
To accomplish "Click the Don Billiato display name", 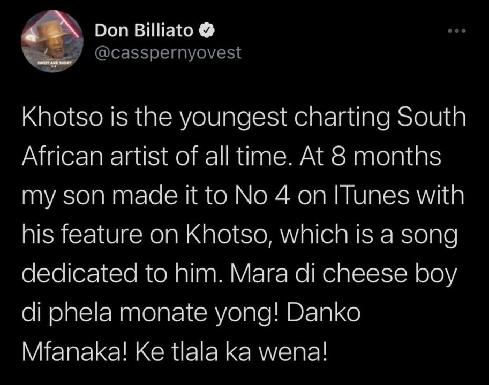I will point(144,32).
